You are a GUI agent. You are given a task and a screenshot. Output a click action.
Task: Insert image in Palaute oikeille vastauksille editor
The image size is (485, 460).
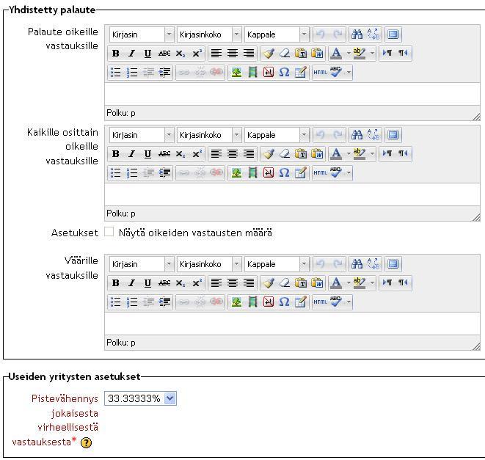coord(236,73)
